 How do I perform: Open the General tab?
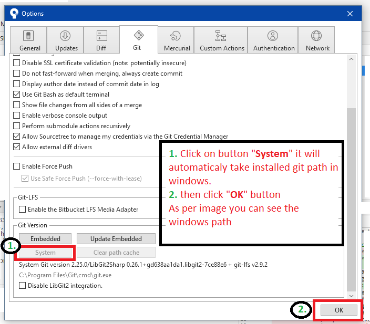(x=28, y=40)
